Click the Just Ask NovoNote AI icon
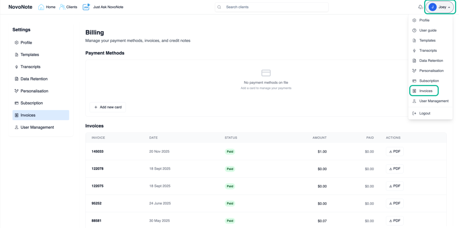 point(86,7)
